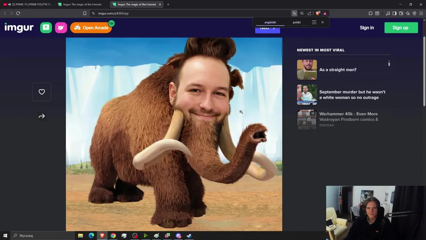Select the angielski translation tab
The image size is (426, 240).
pos(270,22)
